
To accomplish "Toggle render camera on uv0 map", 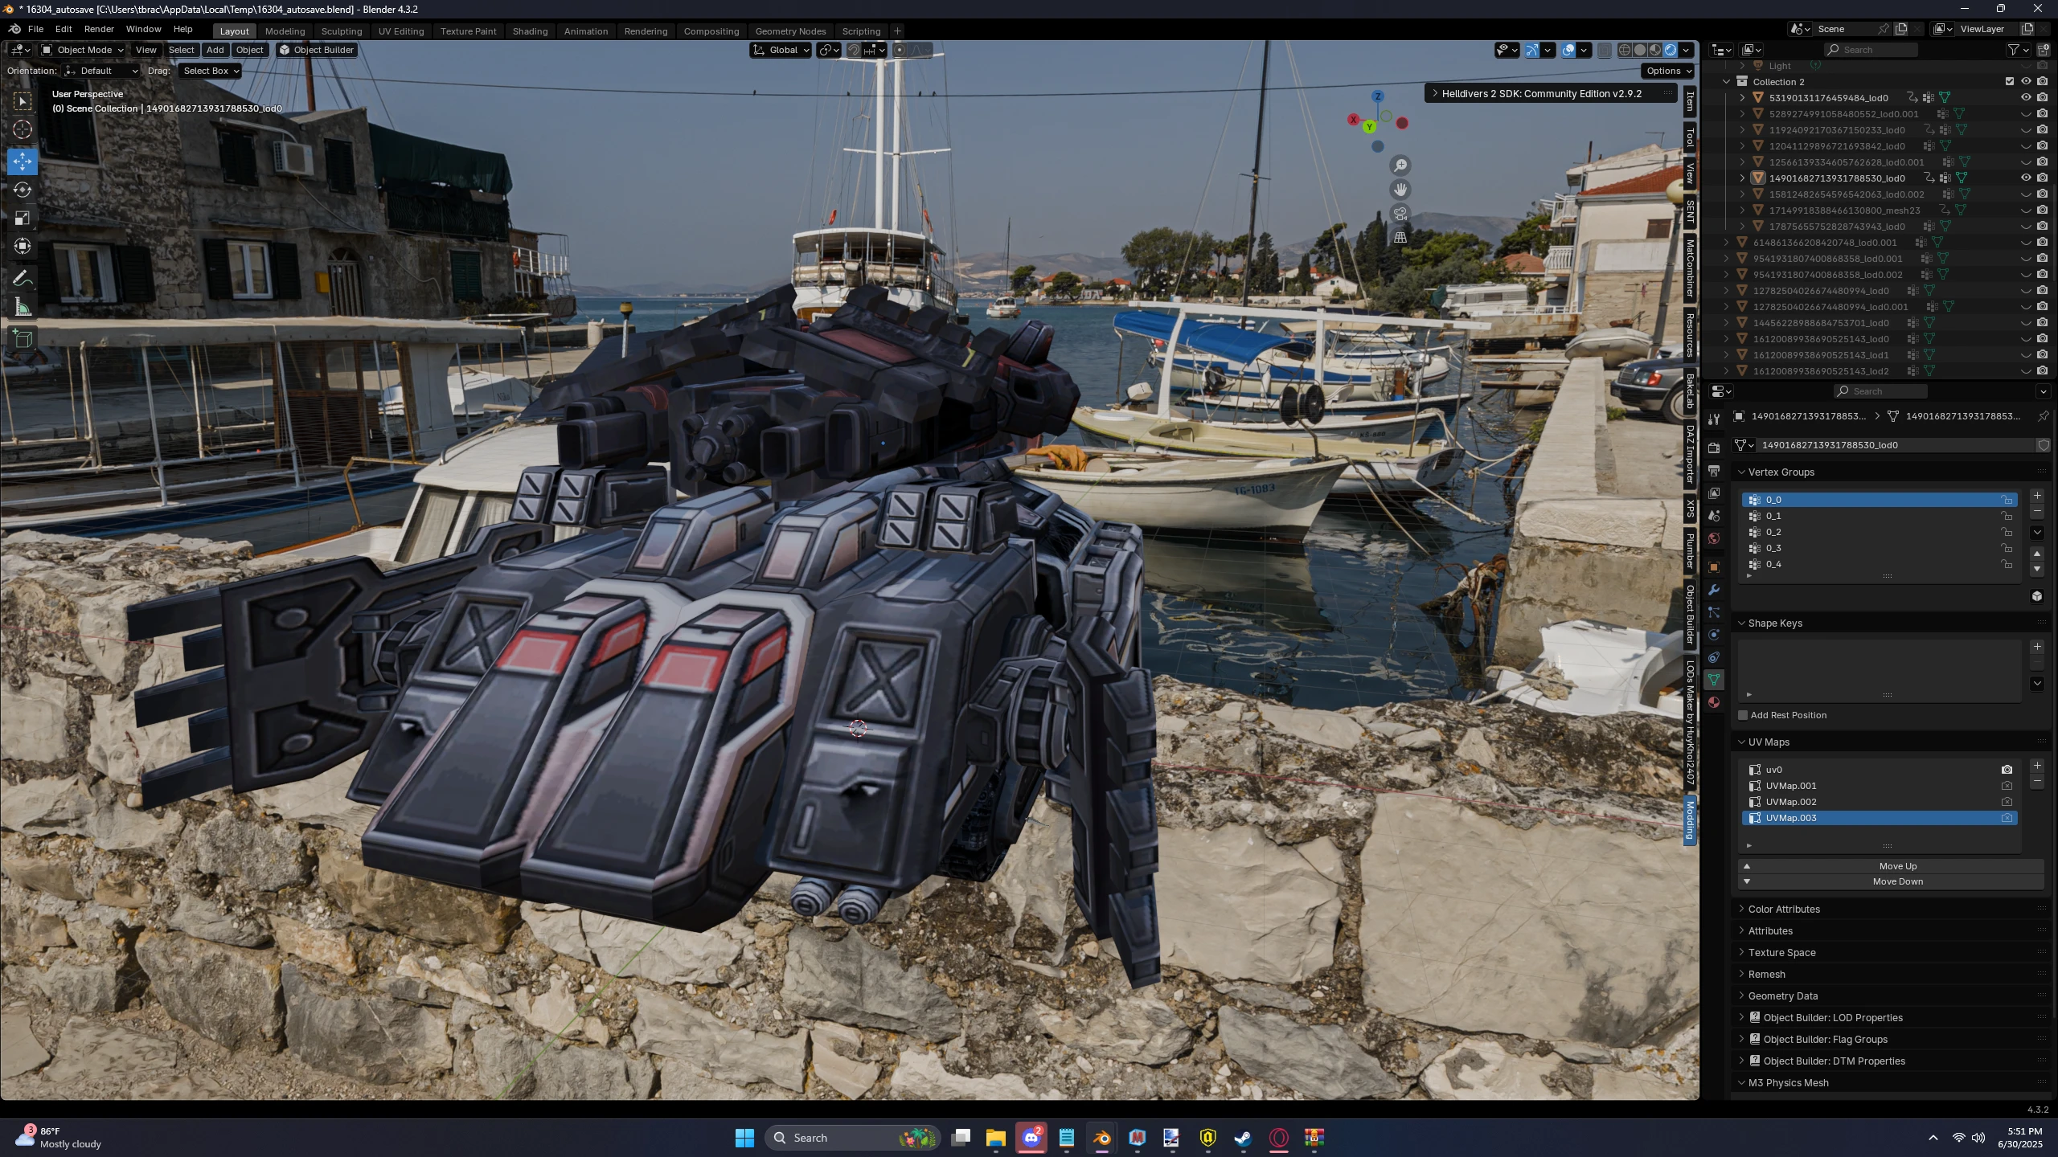I will click(x=2007, y=770).
